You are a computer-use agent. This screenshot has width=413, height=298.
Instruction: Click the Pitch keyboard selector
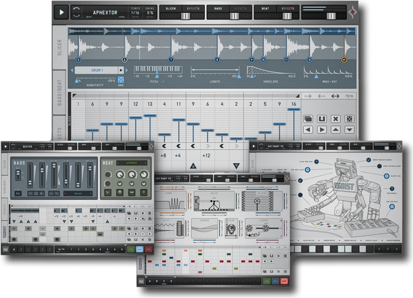click(158, 70)
